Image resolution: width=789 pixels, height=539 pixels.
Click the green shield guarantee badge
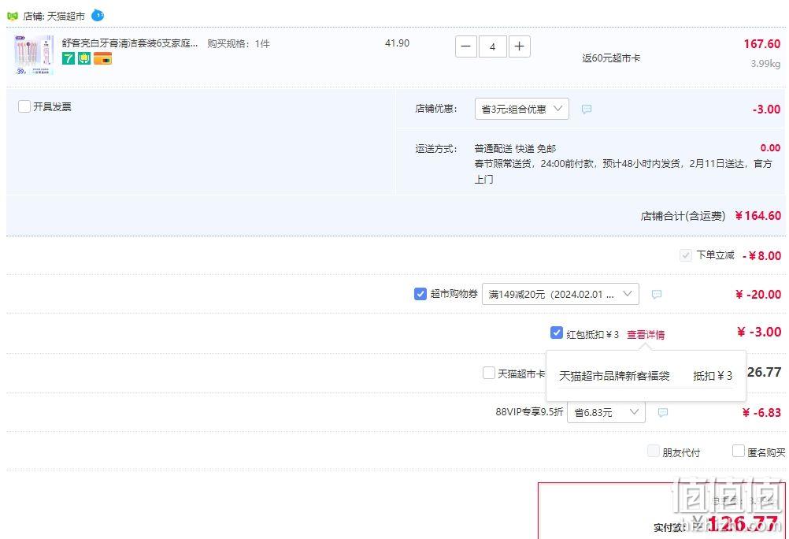tap(84, 58)
